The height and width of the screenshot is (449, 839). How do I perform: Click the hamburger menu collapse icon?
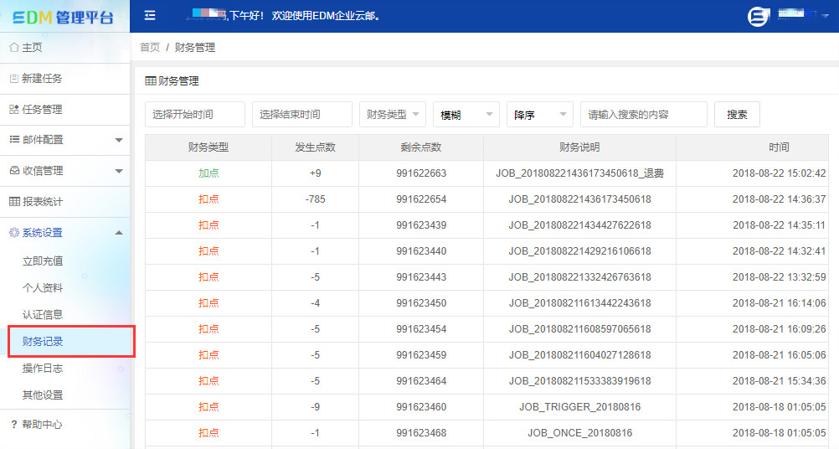tap(150, 15)
